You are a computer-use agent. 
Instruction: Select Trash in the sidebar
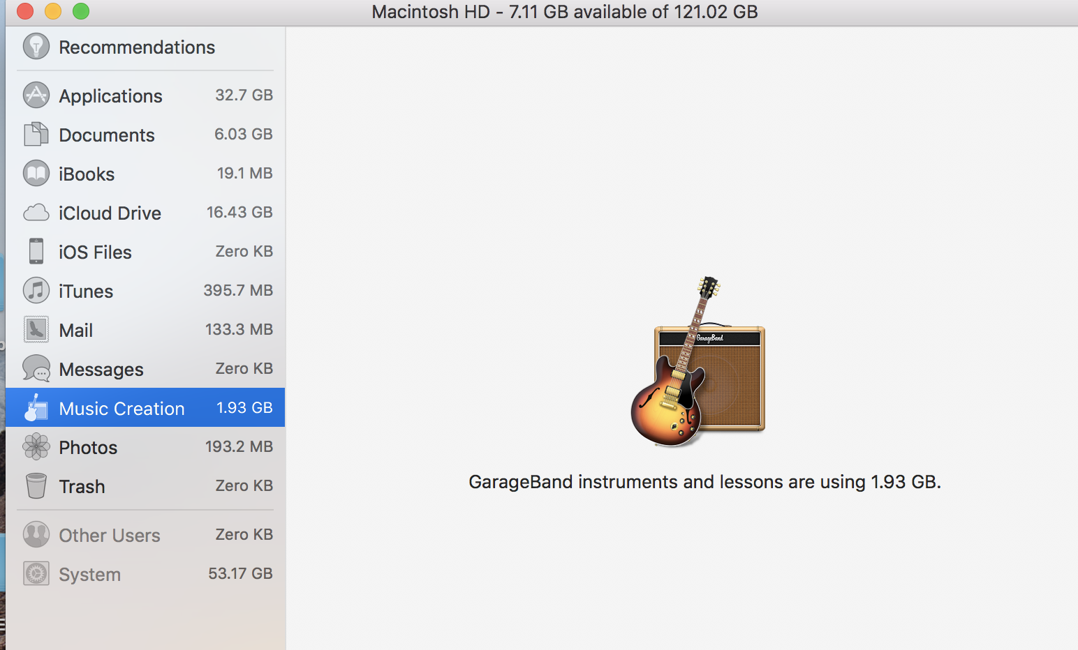(145, 485)
